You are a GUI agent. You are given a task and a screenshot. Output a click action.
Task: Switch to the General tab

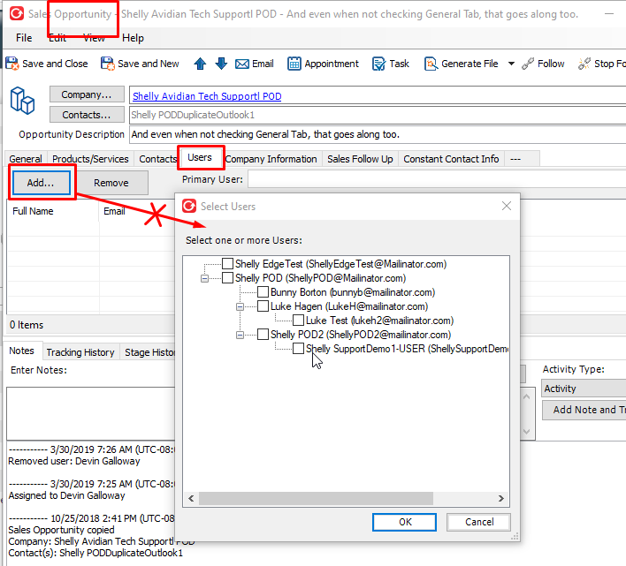[26, 159]
